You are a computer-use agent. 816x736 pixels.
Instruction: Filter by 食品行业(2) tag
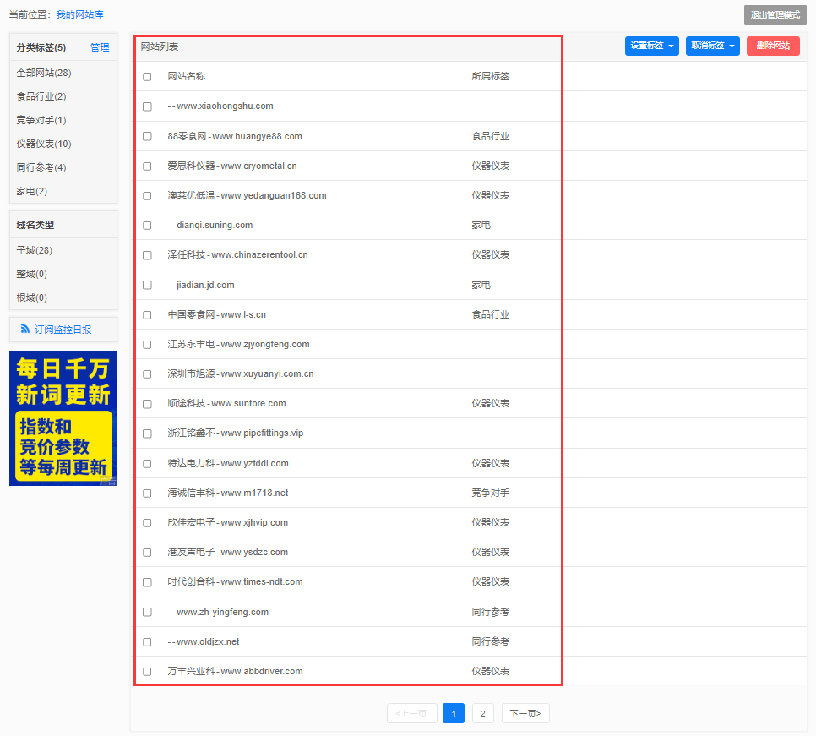[x=41, y=96]
